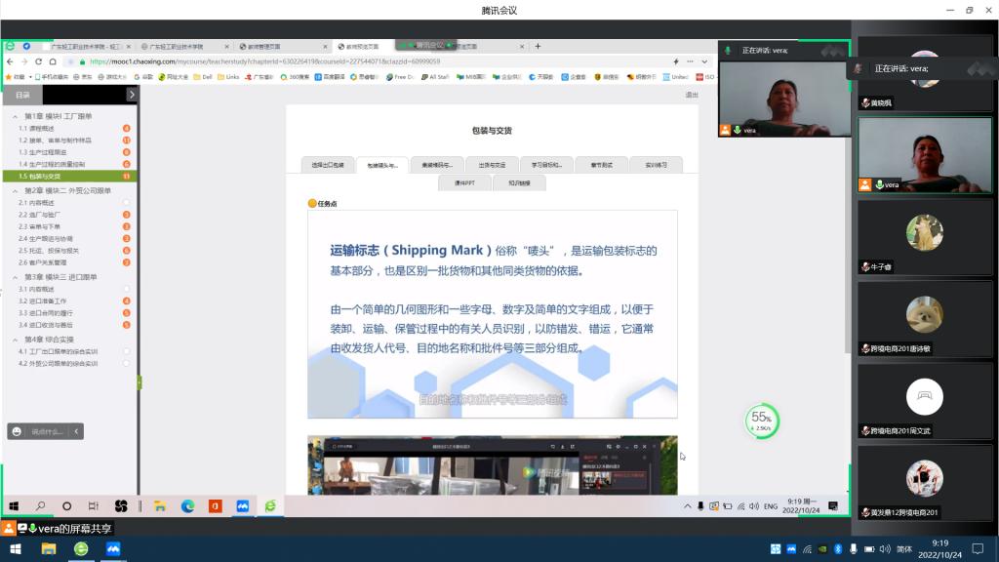This screenshot has width=999, height=562.
Task: Click the 退出 link
Action: tap(691, 95)
